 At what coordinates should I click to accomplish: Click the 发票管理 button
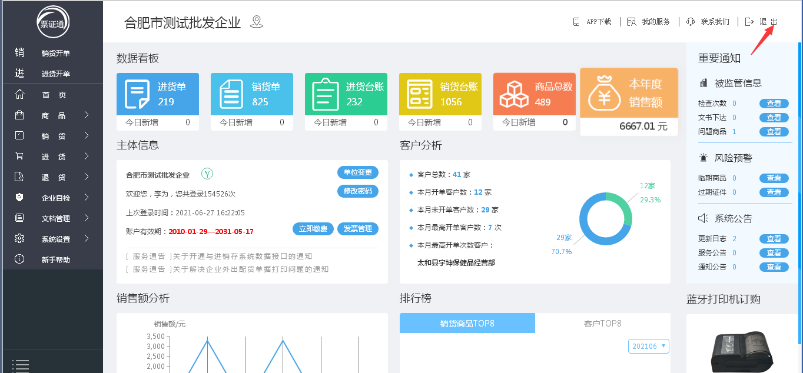click(x=358, y=229)
